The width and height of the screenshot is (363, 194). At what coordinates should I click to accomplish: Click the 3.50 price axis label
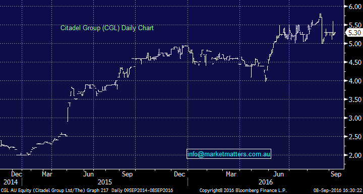pos(355,100)
